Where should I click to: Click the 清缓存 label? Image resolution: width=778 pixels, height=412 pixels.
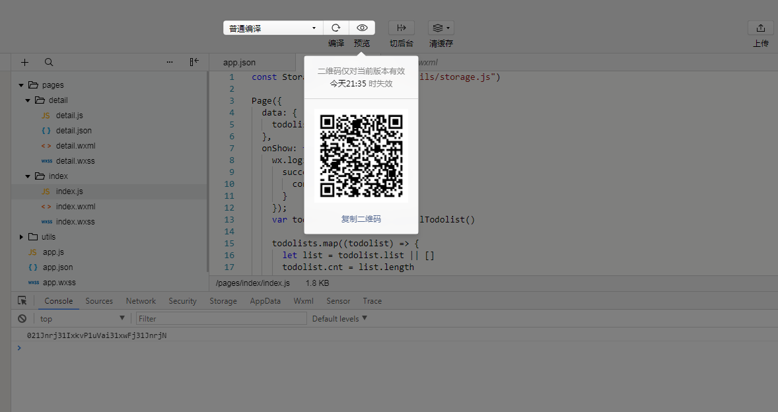[441, 44]
